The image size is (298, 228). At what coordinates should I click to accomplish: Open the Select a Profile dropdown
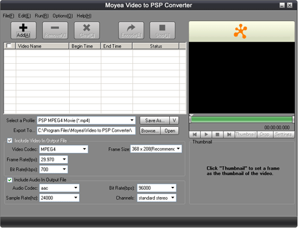pyautogui.click(x=132, y=120)
